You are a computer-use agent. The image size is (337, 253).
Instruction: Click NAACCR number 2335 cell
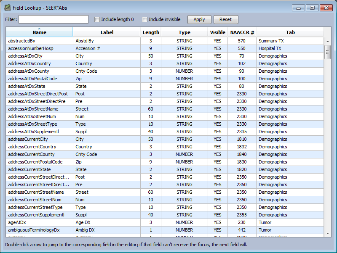click(x=242, y=132)
